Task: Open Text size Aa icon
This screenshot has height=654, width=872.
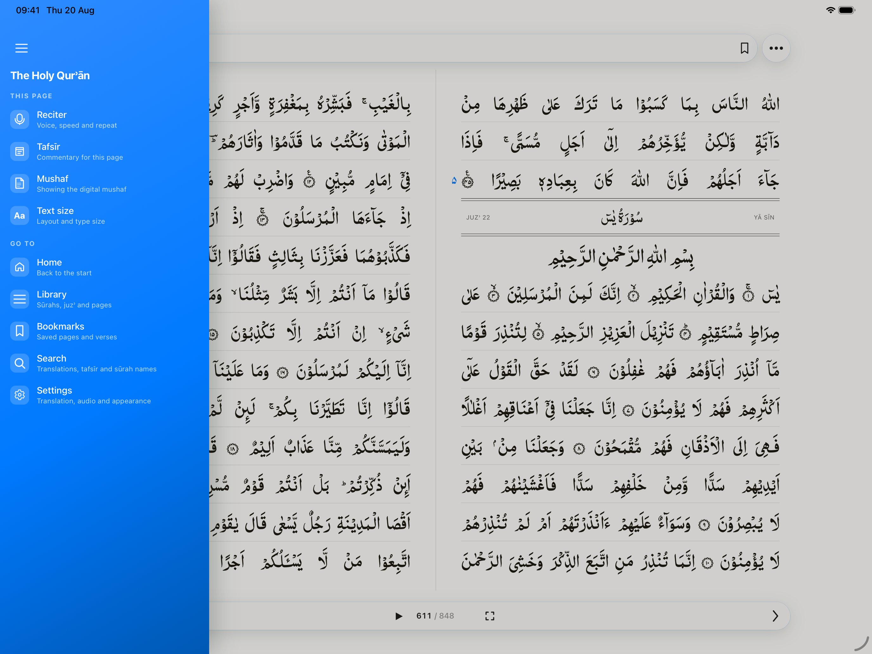Action: click(x=20, y=216)
